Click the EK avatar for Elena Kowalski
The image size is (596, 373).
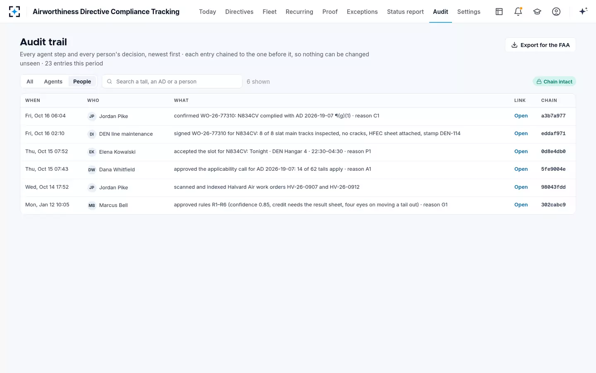(92, 152)
